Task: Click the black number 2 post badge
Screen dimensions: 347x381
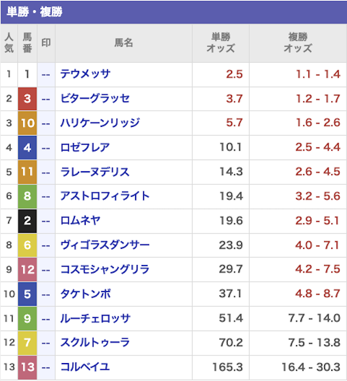Action: click(x=28, y=221)
